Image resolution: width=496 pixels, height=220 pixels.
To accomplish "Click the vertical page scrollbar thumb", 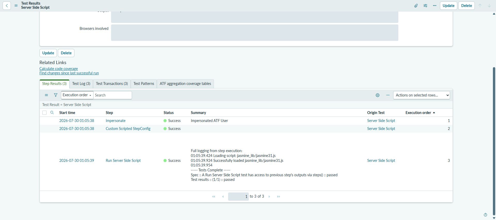I will click(x=494, y=141).
